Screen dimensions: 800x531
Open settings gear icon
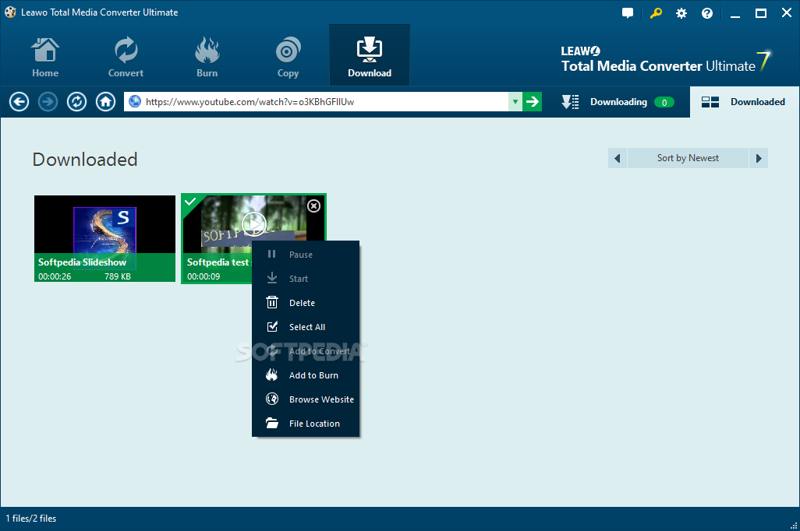(x=681, y=13)
